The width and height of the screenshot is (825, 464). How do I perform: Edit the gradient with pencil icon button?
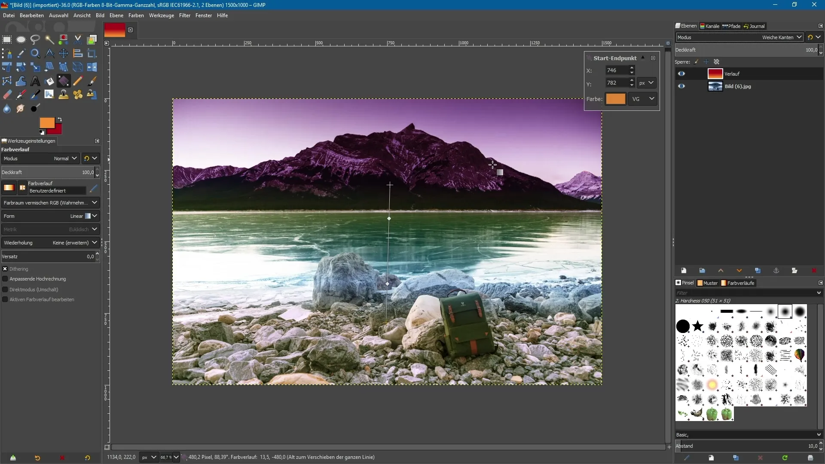(x=94, y=188)
